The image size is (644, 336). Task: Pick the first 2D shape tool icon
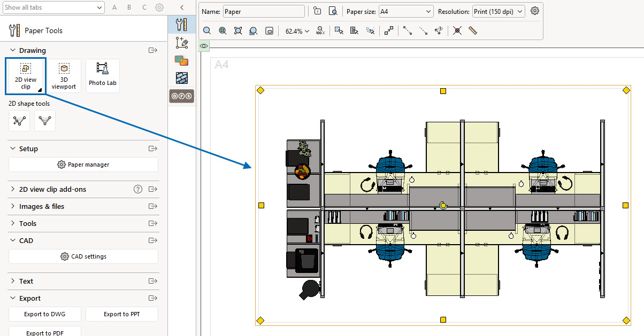point(20,121)
